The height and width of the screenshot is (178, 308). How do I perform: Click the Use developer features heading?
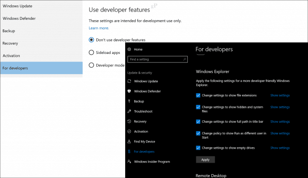pyautogui.click(x=119, y=10)
